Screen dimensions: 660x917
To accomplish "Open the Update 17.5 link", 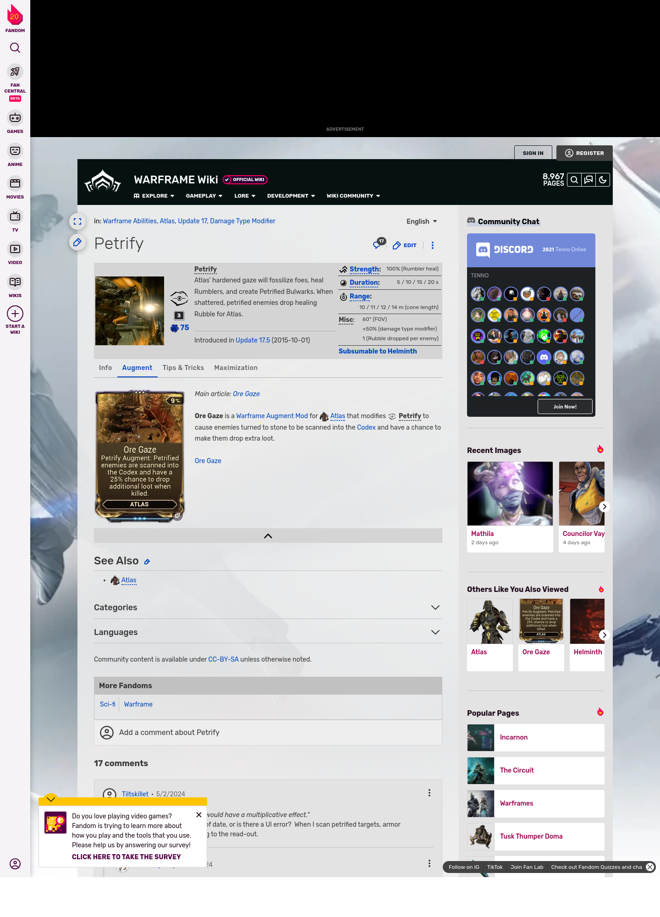I will 253,340.
